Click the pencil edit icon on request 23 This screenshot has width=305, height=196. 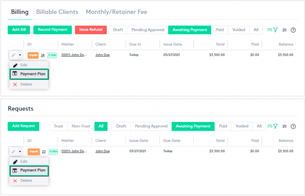pyautogui.click(x=13, y=152)
